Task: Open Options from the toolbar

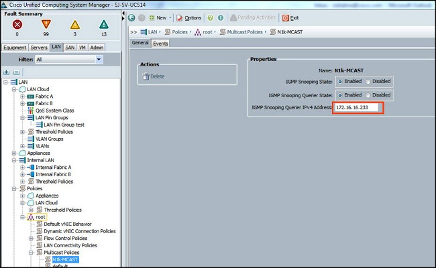Action: pyautogui.click(x=189, y=18)
